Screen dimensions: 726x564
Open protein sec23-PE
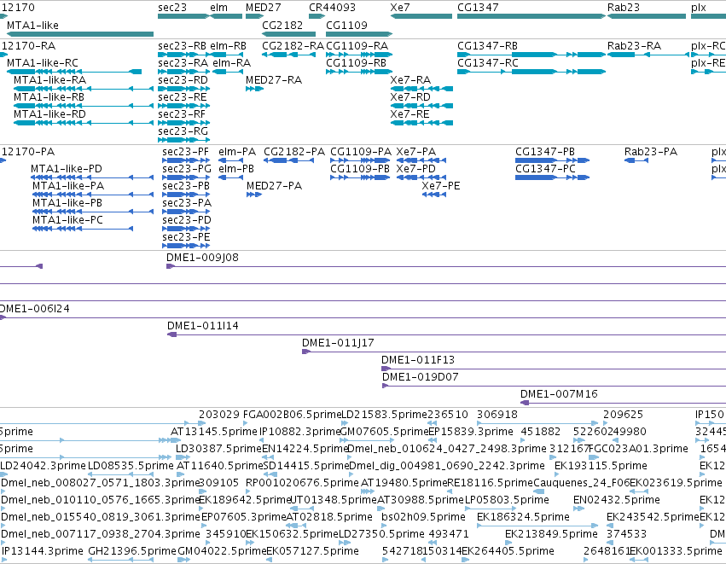tap(186, 237)
